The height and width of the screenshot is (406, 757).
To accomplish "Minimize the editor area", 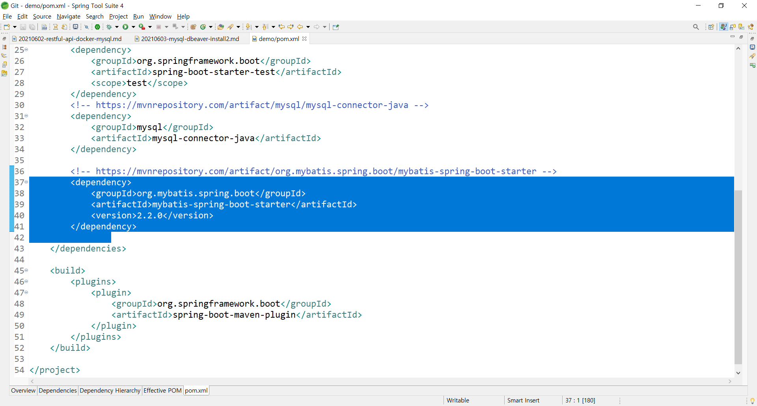I will (733, 37).
